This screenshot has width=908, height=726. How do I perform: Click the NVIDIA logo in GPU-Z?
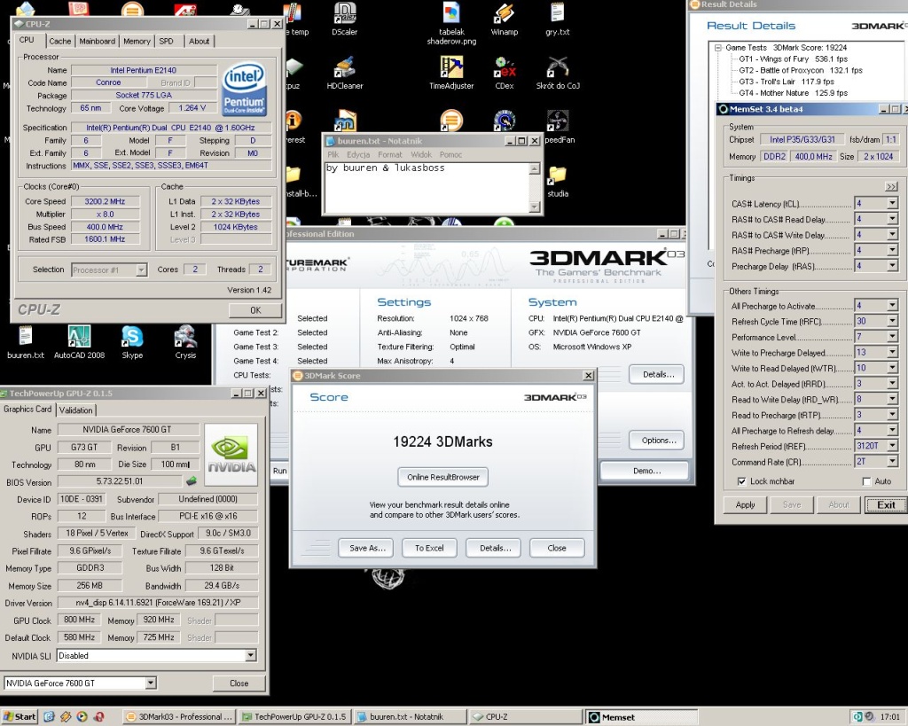pos(231,455)
